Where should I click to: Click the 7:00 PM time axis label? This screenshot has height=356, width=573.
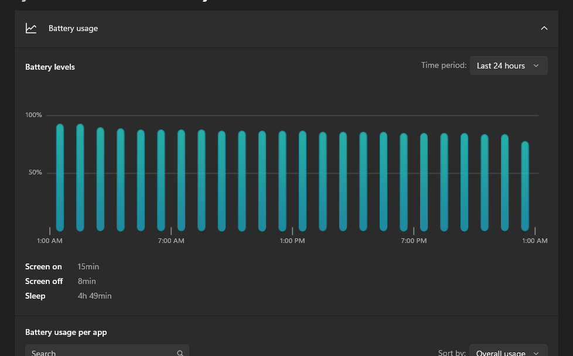tap(414, 241)
